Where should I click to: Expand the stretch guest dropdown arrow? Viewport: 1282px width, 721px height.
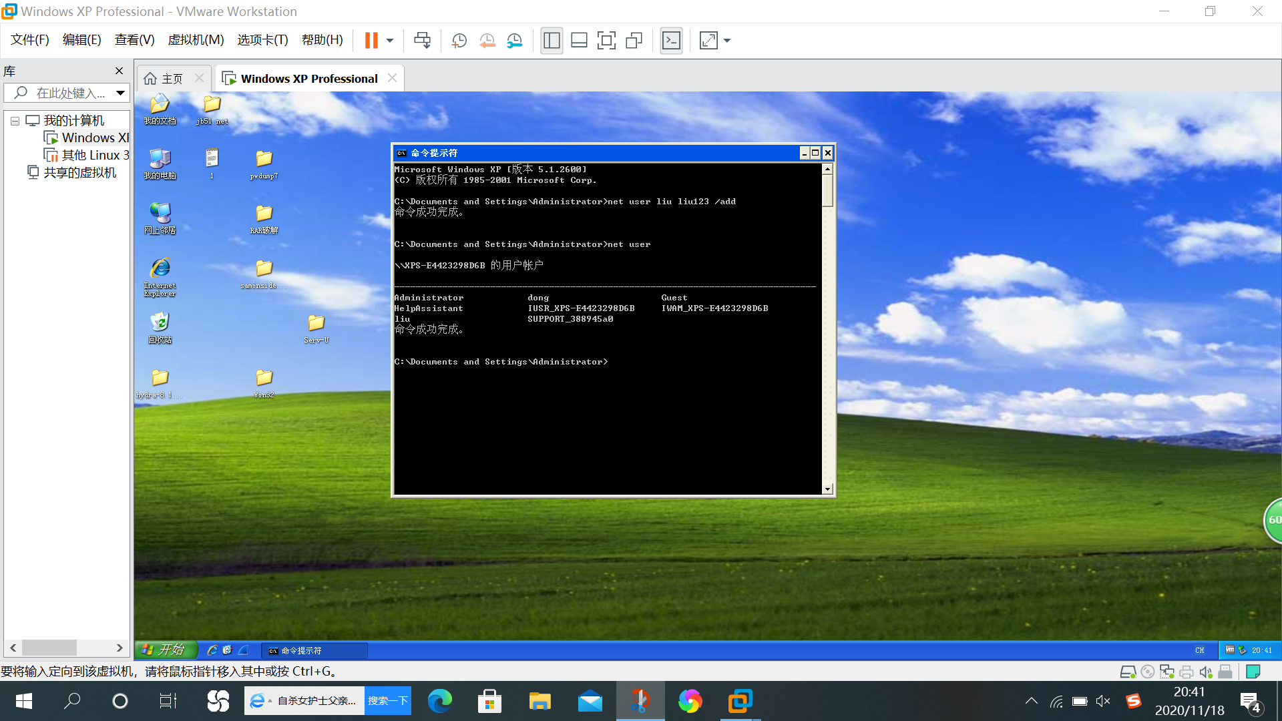click(x=727, y=41)
